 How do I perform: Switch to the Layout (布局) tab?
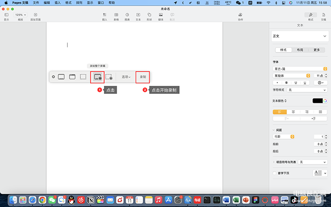(300, 50)
